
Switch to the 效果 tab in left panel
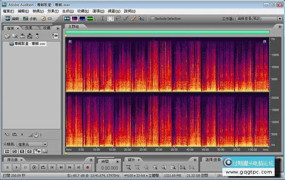click(x=28, y=28)
